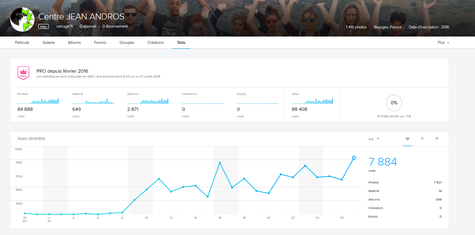Click the peak data point at day 16

220,163
